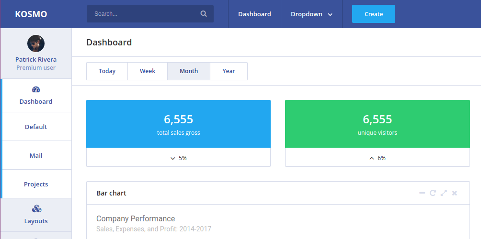Click the search magnifier icon
Screen dimensions: 481x239
(204, 14)
